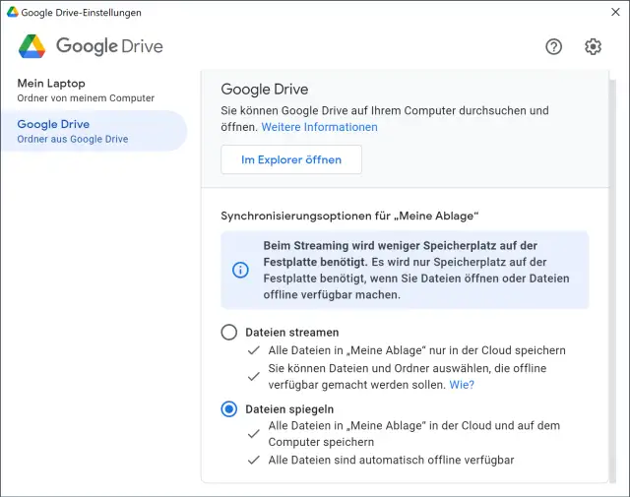This screenshot has width=630, height=497.
Task: Click the small Drive icon in title bar
Action: (12, 13)
